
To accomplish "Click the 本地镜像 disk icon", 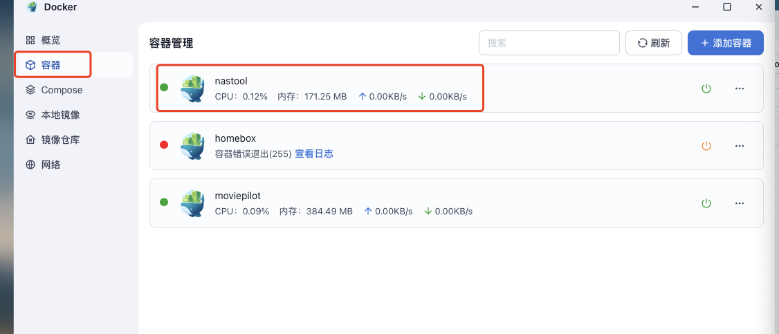I will click(30, 115).
